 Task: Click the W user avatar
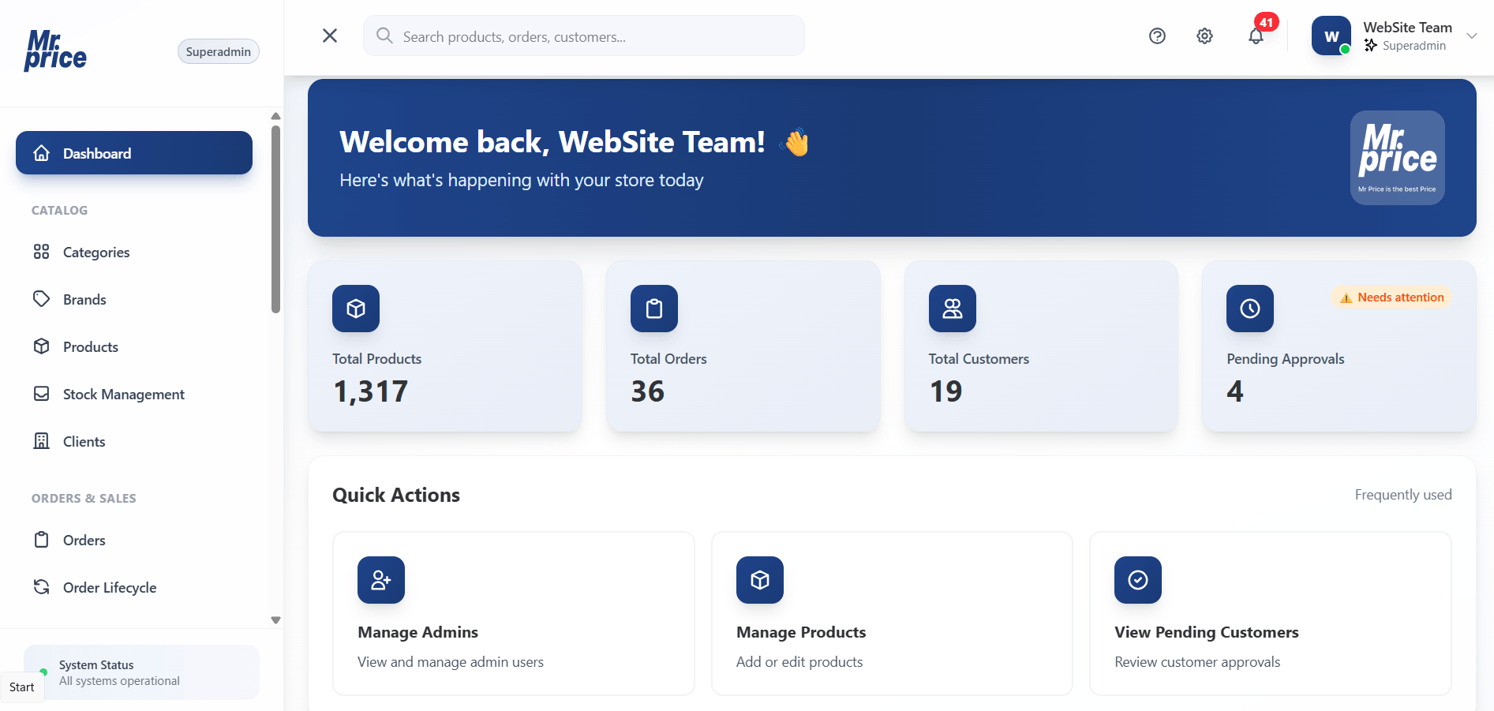point(1331,36)
